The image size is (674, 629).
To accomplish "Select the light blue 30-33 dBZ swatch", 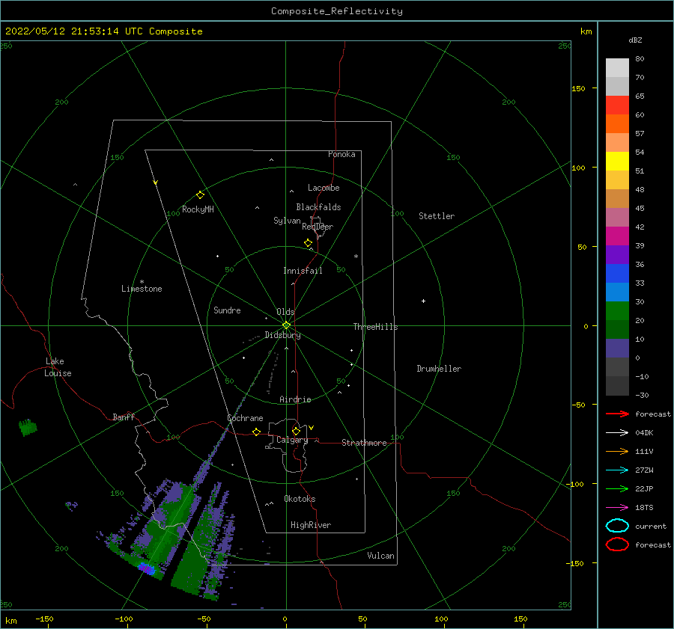I will [x=617, y=292].
